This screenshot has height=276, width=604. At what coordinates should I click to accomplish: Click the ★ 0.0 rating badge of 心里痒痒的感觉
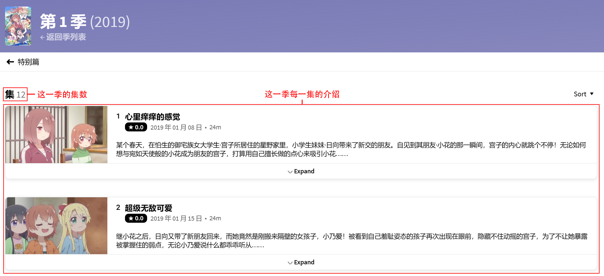[135, 127]
